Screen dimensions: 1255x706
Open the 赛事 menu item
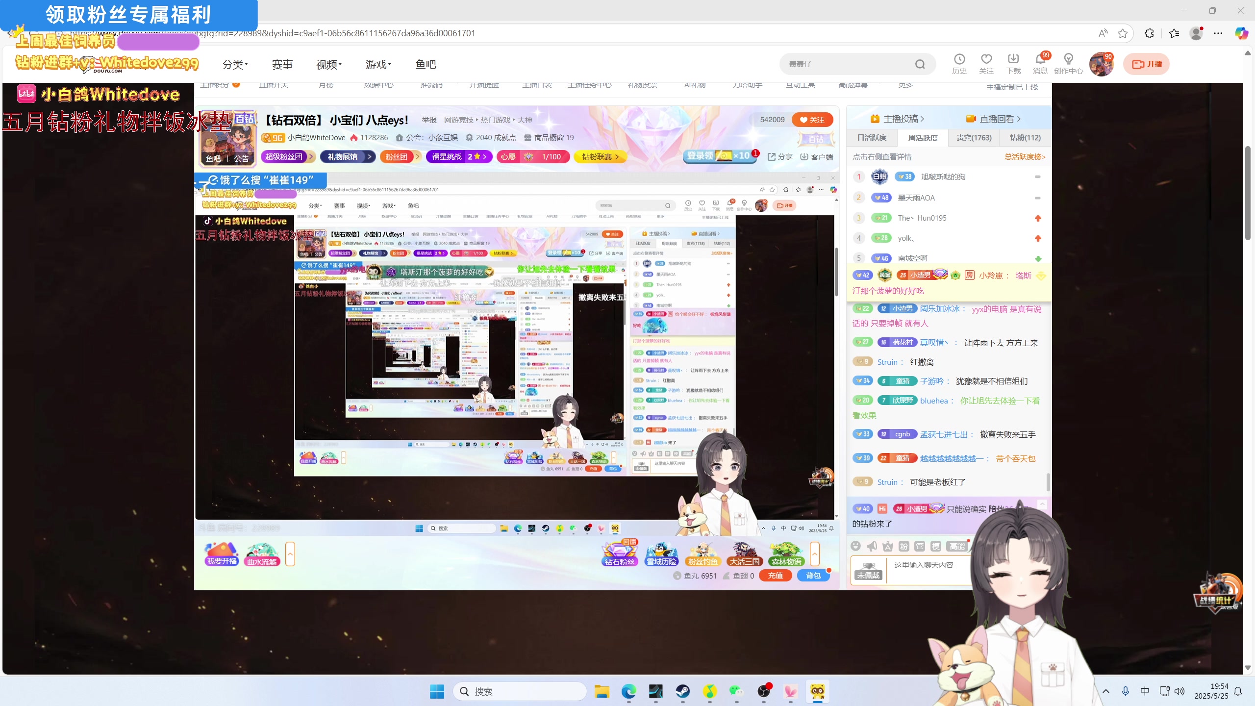click(282, 64)
